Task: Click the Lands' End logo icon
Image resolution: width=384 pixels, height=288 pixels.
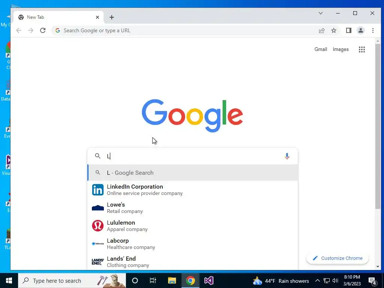Action: click(x=98, y=262)
